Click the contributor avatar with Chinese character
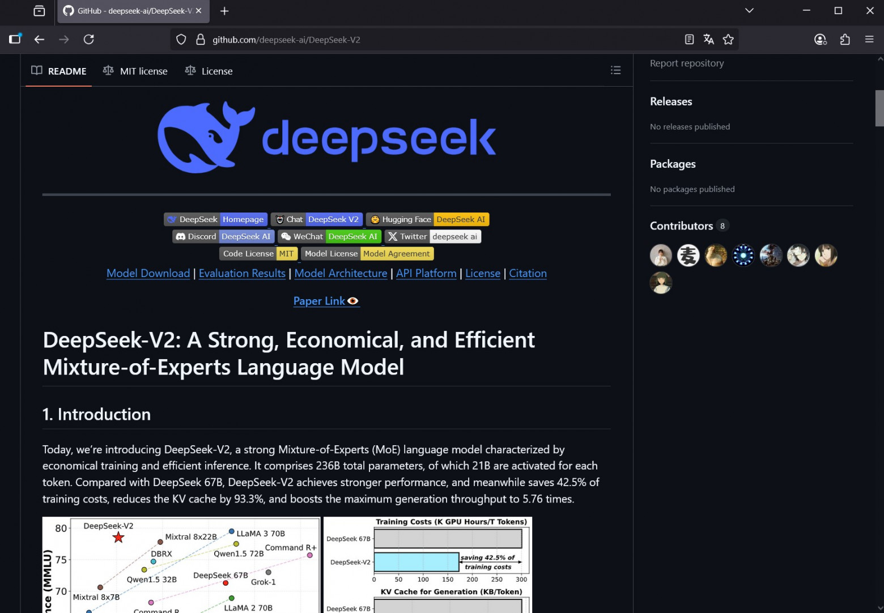This screenshot has height=613, width=884. coord(688,255)
